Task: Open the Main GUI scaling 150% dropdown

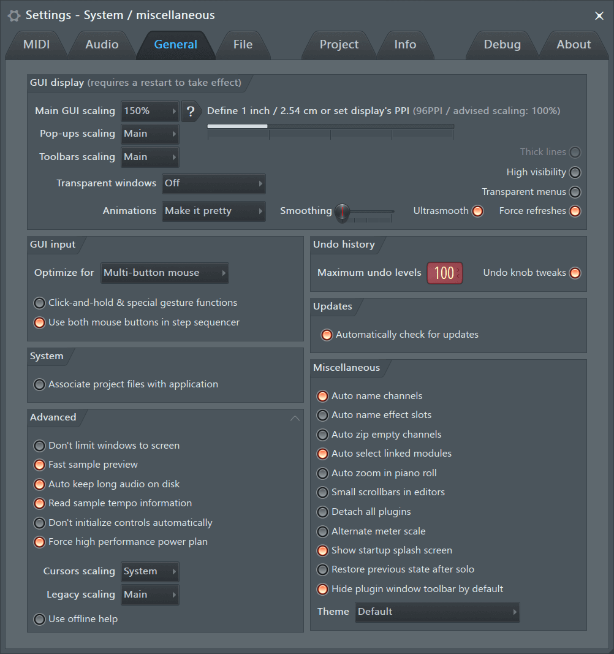Action: [x=150, y=112]
